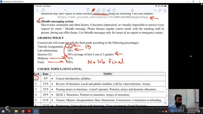The image size is (203, 114).
Task: Click date cell '15/9'
Action: pyautogui.click(x=45, y=84)
